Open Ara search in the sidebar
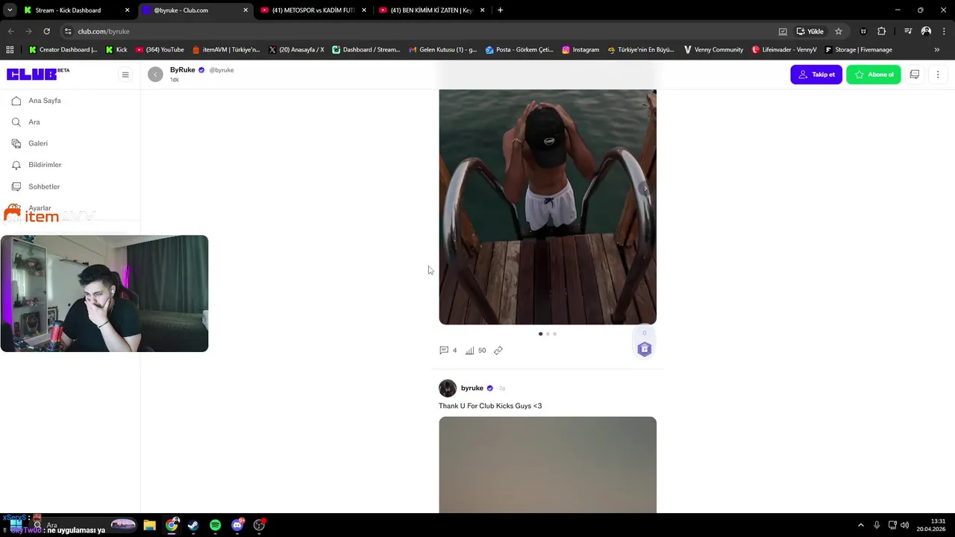The height and width of the screenshot is (537, 955). click(x=34, y=122)
